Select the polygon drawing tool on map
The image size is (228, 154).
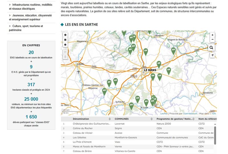coord(65,35)
